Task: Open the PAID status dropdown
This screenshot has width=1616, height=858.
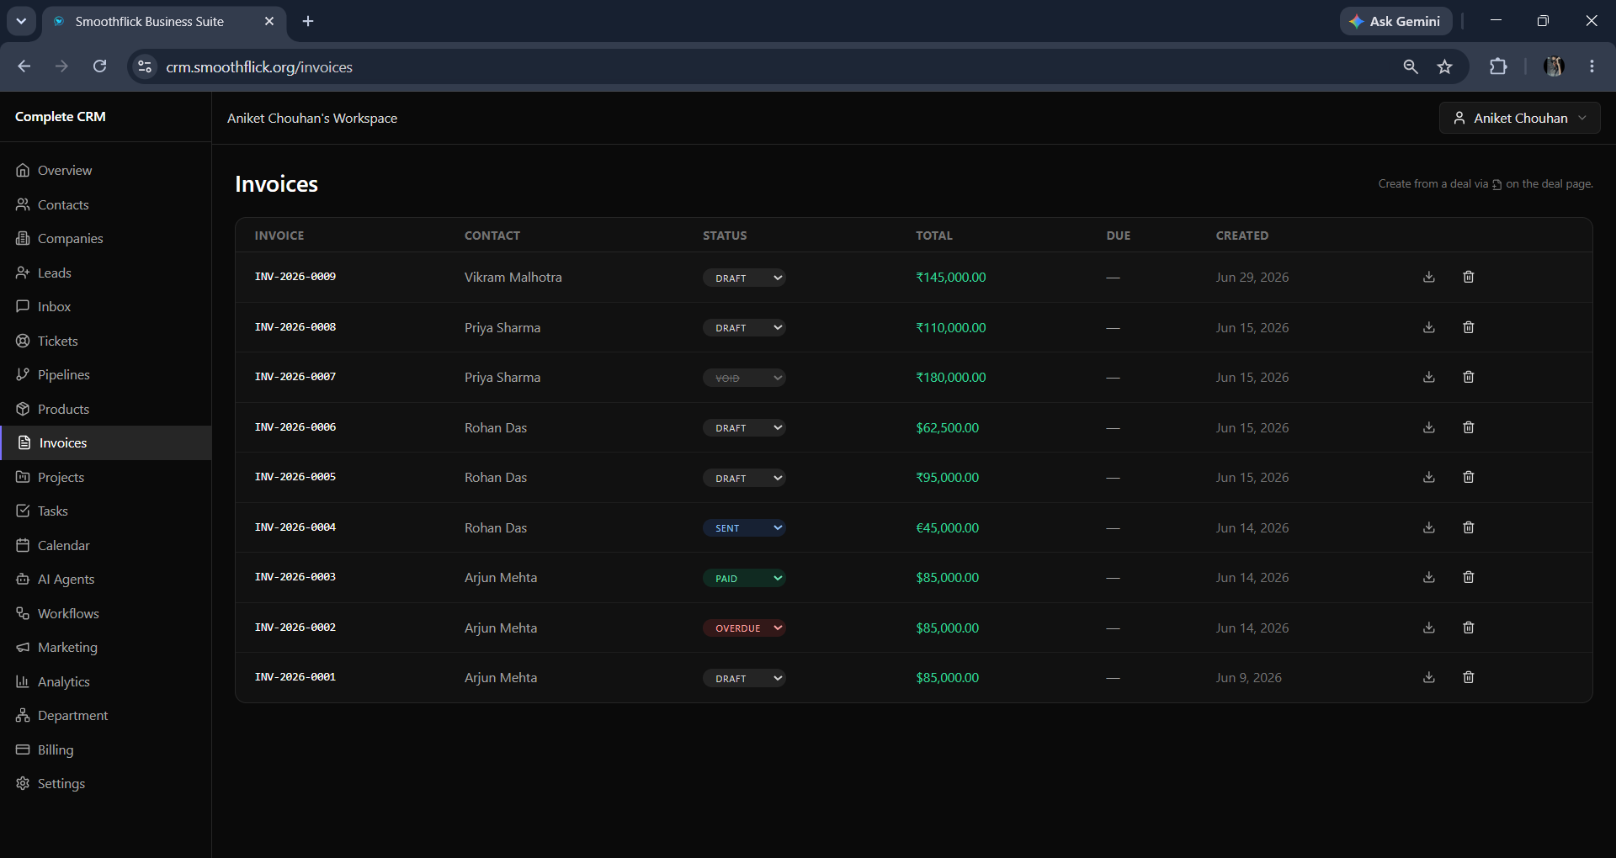Action: click(744, 578)
